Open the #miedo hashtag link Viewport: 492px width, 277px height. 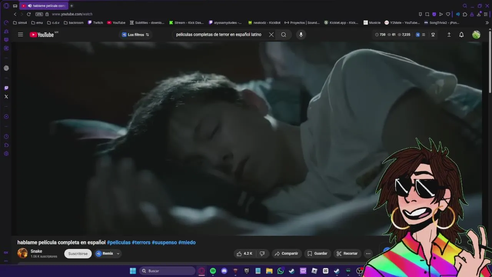[x=187, y=242]
